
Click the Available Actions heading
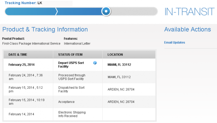click(x=188, y=30)
